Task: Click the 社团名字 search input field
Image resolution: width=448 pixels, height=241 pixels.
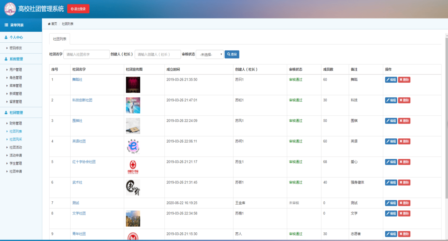Action: click(87, 54)
